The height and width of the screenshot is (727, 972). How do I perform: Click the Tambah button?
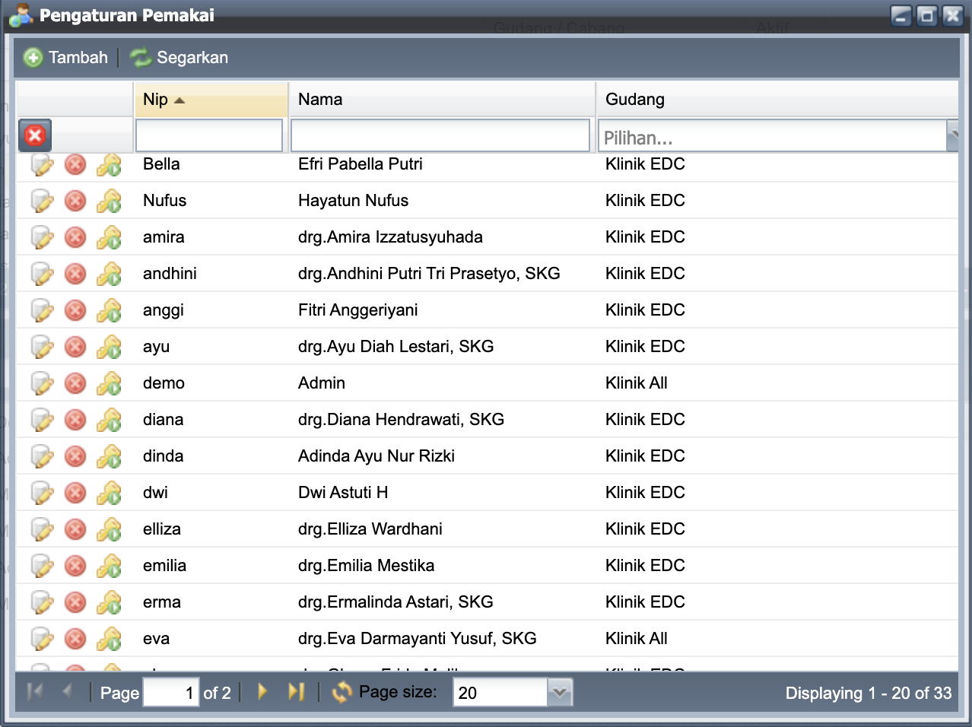click(66, 58)
